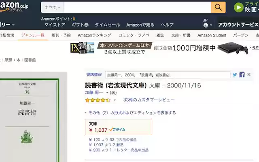Image resolution: width=259 pixels, height=162 pixels.
Task: Open ¥120 より 32 中古品の出品 link
Action: coord(113,140)
